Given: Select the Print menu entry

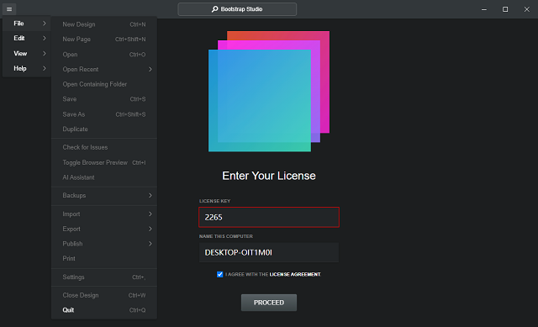Looking at the screenshot, I should tap(104, 258).
